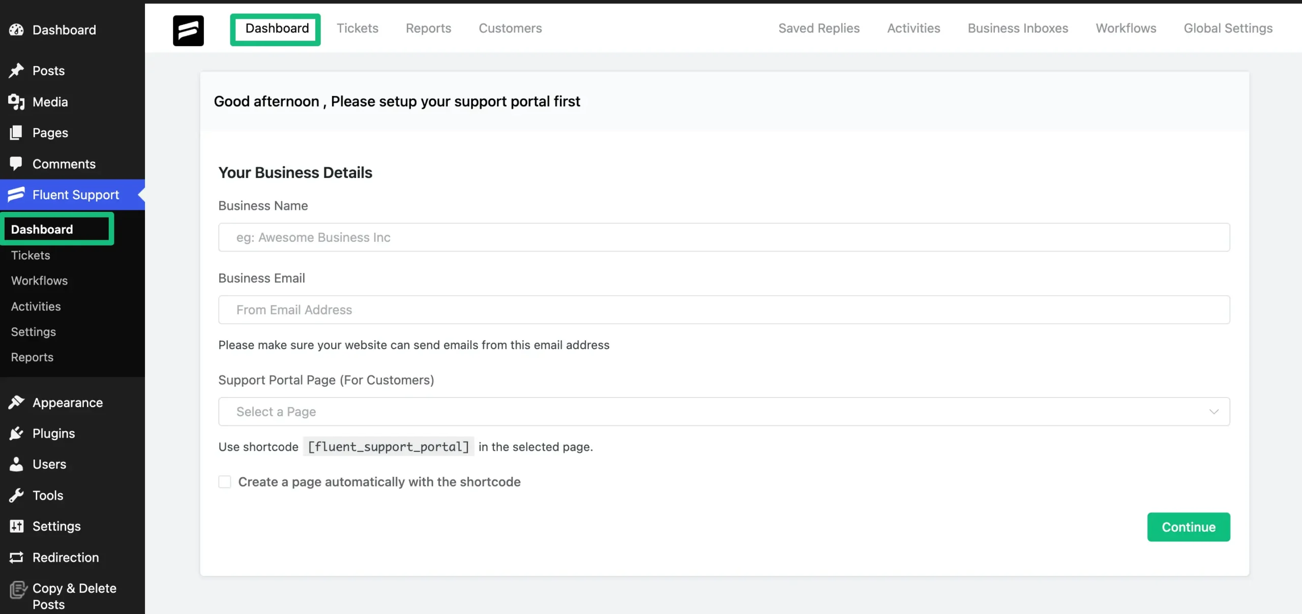Click the Pages icon in sidebar
Viewport: 1302px width, 614px height.
[x=16, y=133]
